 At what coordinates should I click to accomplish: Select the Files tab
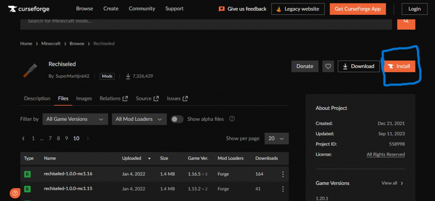click(x=63, y=98)
